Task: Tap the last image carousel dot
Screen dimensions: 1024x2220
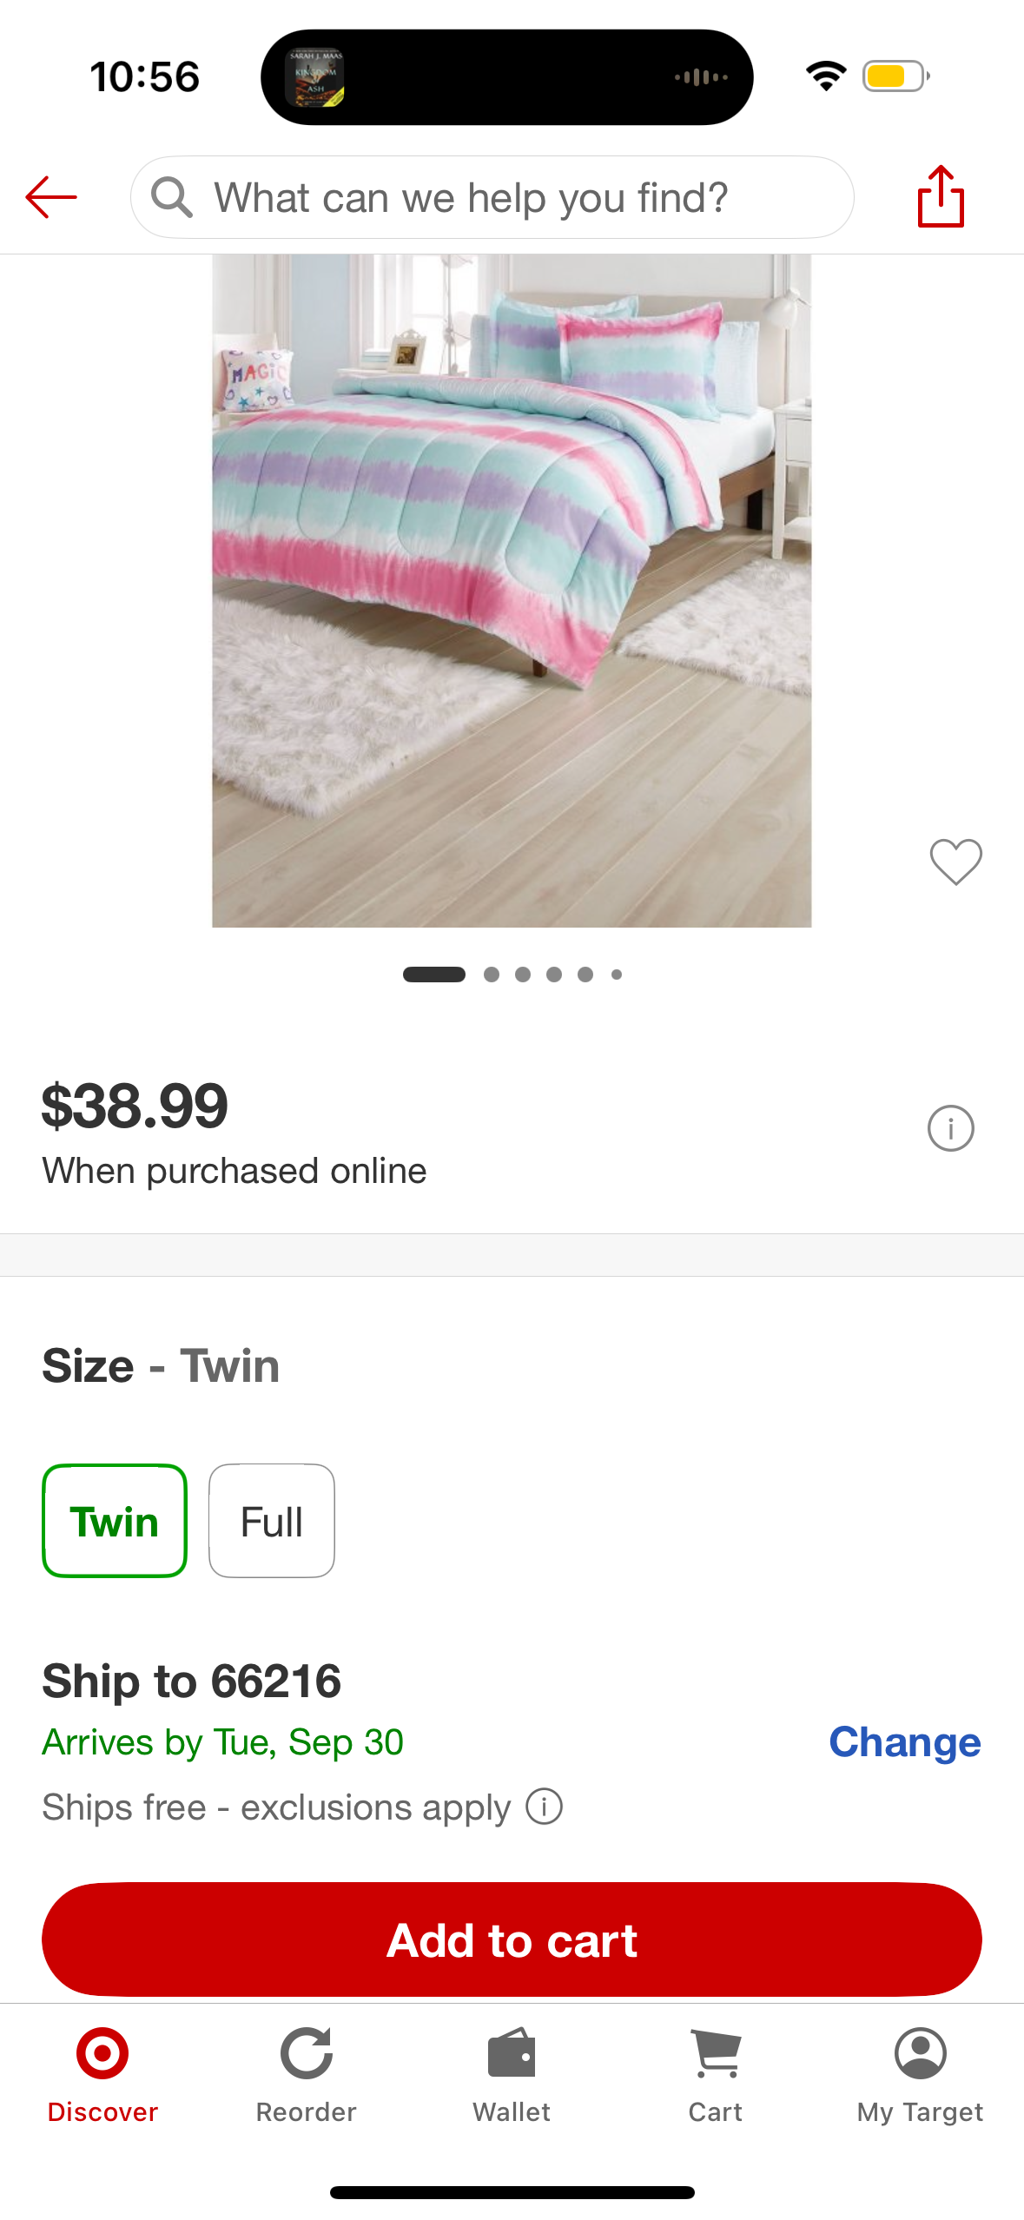Action: click(x=617, y=975)
